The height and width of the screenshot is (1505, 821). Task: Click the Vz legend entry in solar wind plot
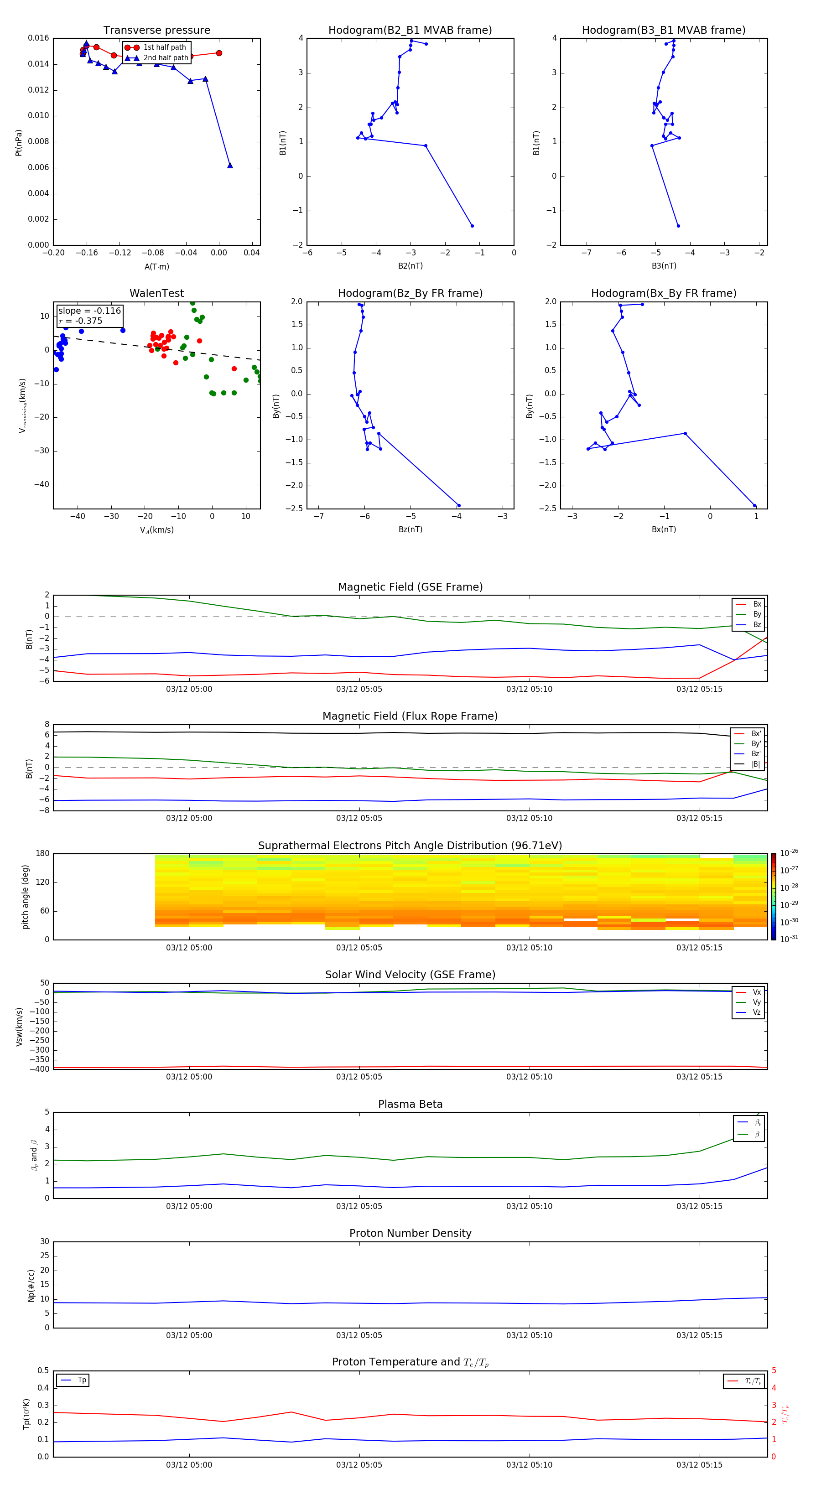pos(748,1012)
